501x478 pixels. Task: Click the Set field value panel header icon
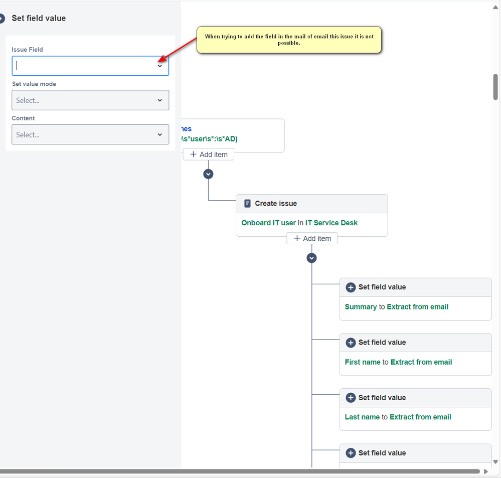[2, 18]
